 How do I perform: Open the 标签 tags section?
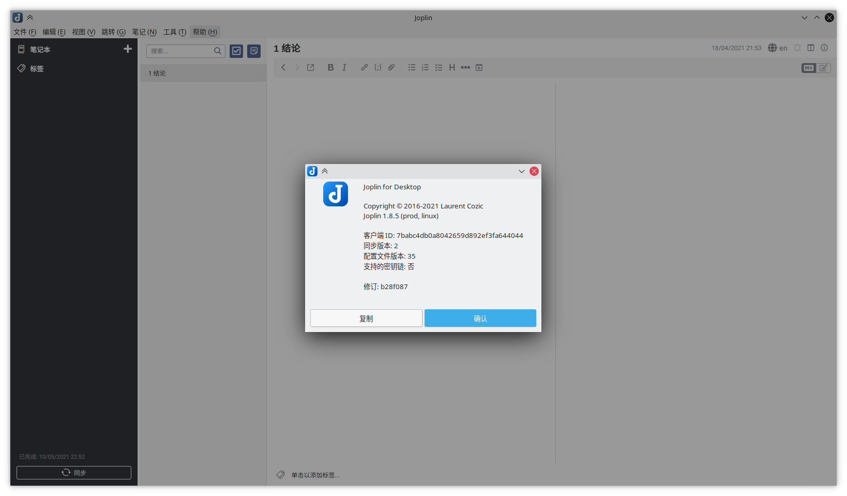[x=37, y=69]
